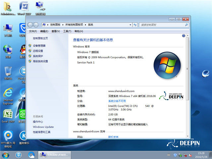Open 远程设置 in the sidebar

38,51
